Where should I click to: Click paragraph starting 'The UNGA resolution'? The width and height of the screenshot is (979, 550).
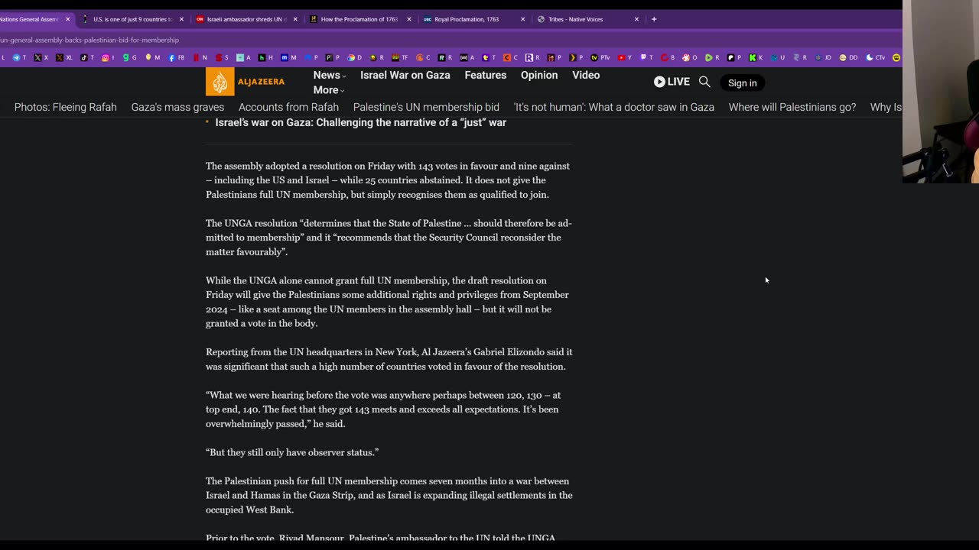pos(389,238)
